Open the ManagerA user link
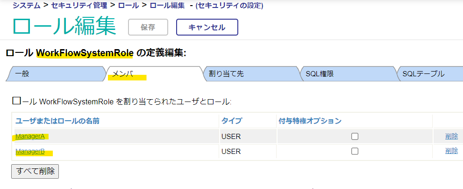 tap(31, 136)
